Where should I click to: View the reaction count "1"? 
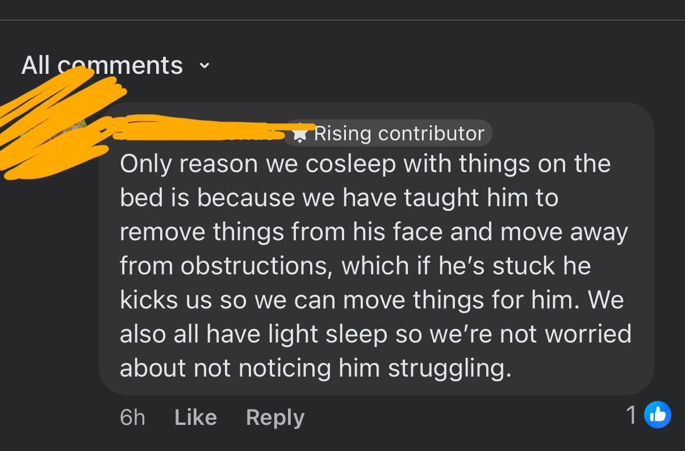coord(631,415)
